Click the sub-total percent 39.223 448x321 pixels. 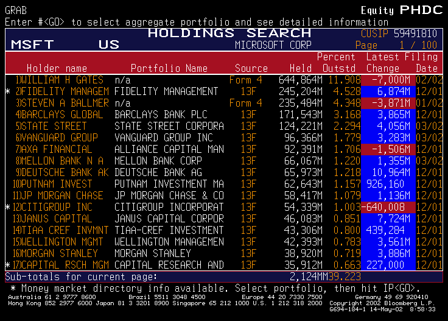(345, 277)
